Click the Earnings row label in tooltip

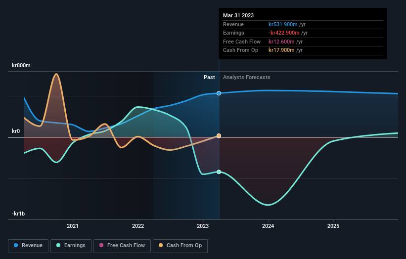tap(233, 33)
